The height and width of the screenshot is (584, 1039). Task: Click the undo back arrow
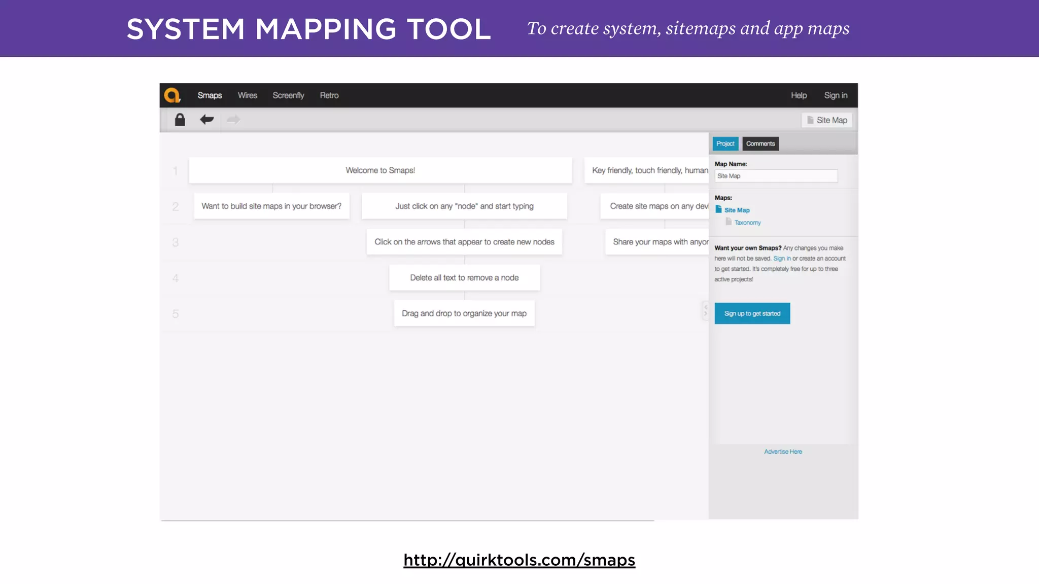point(206,120)
